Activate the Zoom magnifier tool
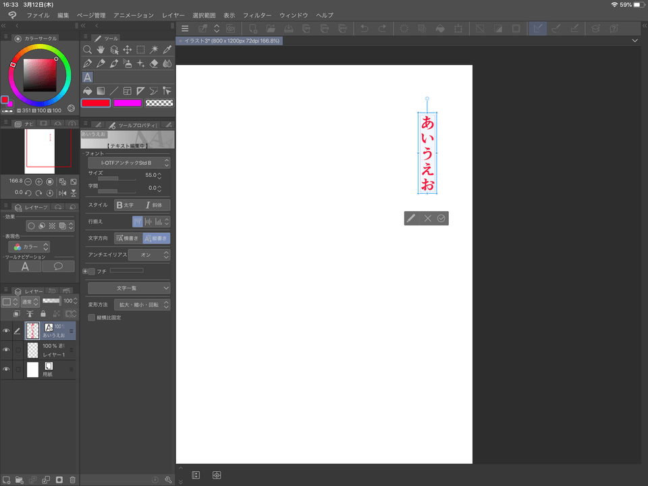The height and width of the screenshot is (486, 648). (x=87, y=50)
